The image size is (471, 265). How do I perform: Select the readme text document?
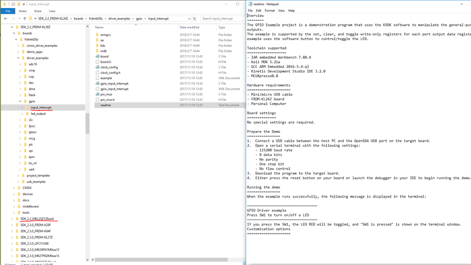pyautogui.click(x=106, y=105)
